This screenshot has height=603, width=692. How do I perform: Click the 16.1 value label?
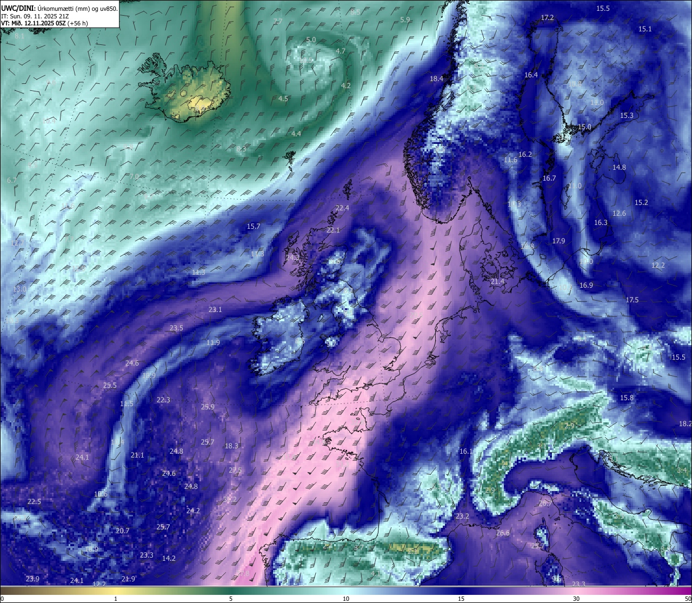pos(465,452)
